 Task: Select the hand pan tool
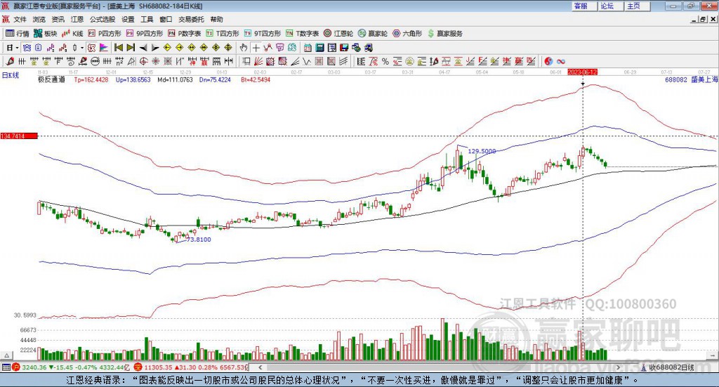[x=244, y=48]
